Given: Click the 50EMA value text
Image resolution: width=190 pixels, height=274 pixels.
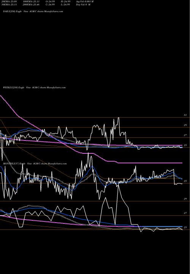Looking at the screenshot, I should pos(9,5).
